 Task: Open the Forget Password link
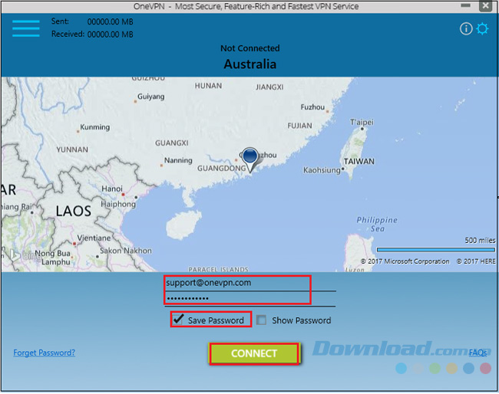(x=45, y=353)
